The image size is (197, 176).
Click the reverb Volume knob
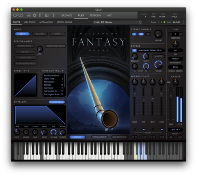pyautogui.click(x=158, y=65)
